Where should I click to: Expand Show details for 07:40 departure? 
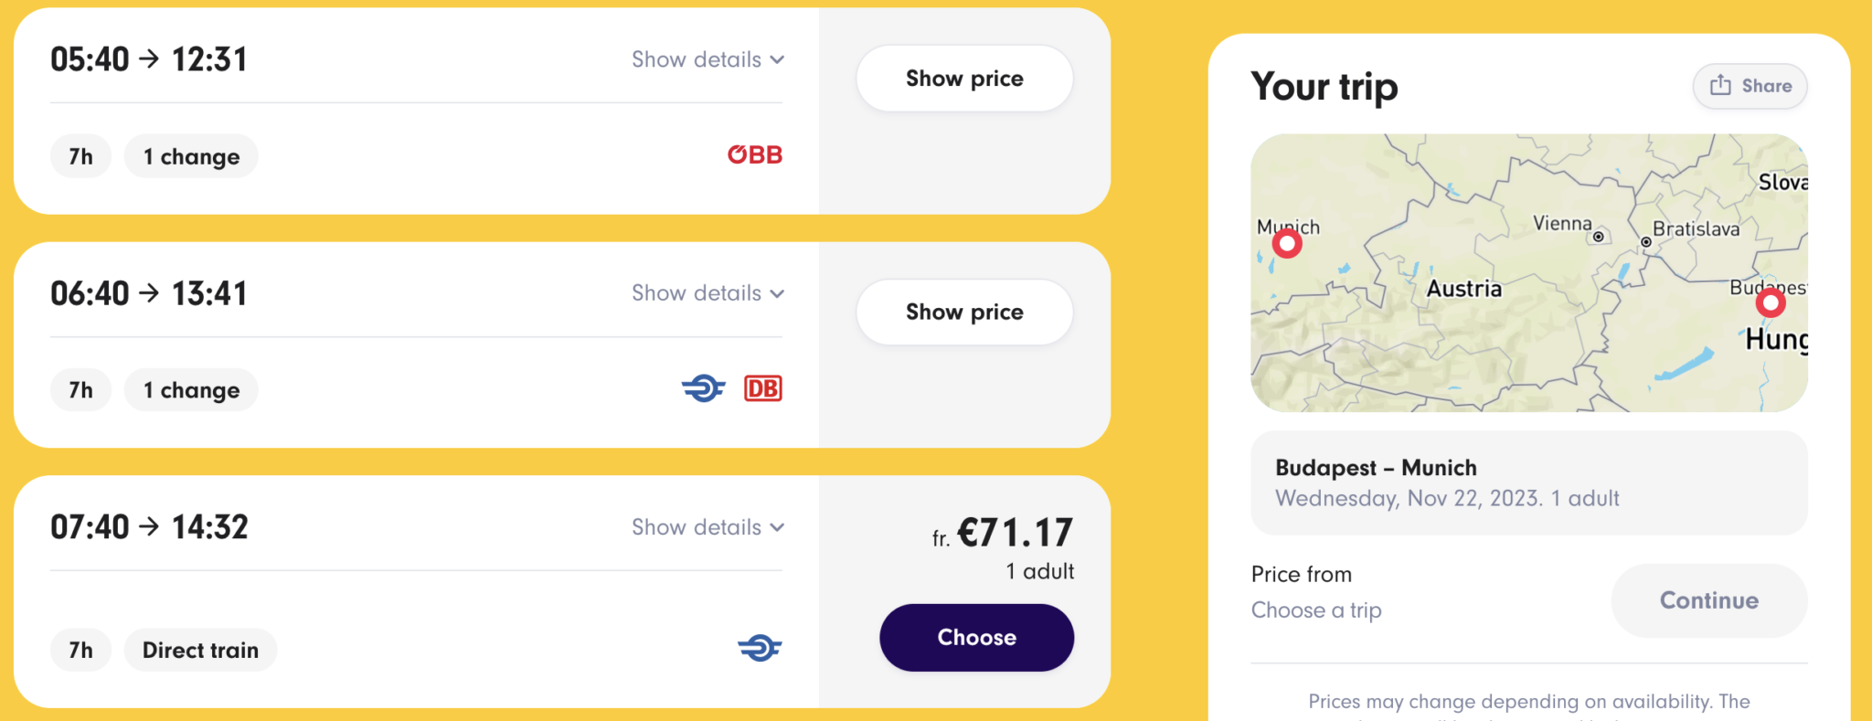click(x=707, y=527)
